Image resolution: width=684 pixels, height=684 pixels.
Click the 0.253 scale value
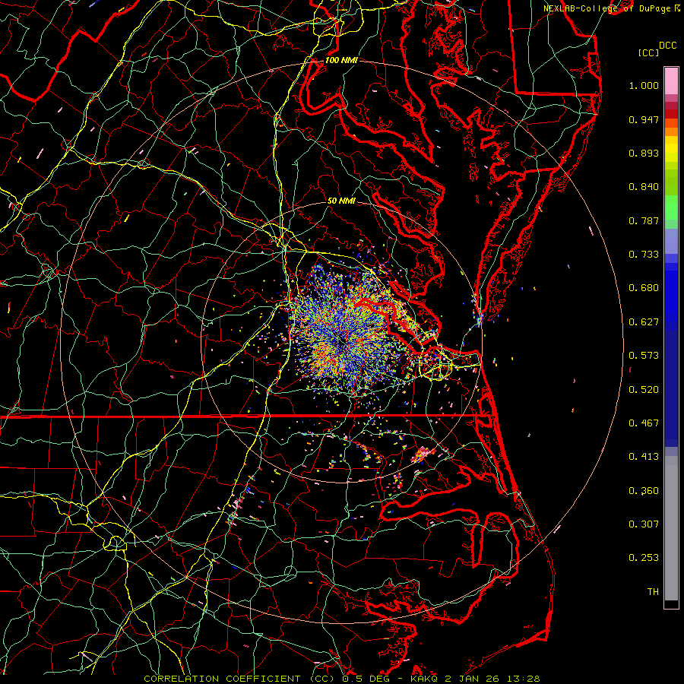coord(644,558)
